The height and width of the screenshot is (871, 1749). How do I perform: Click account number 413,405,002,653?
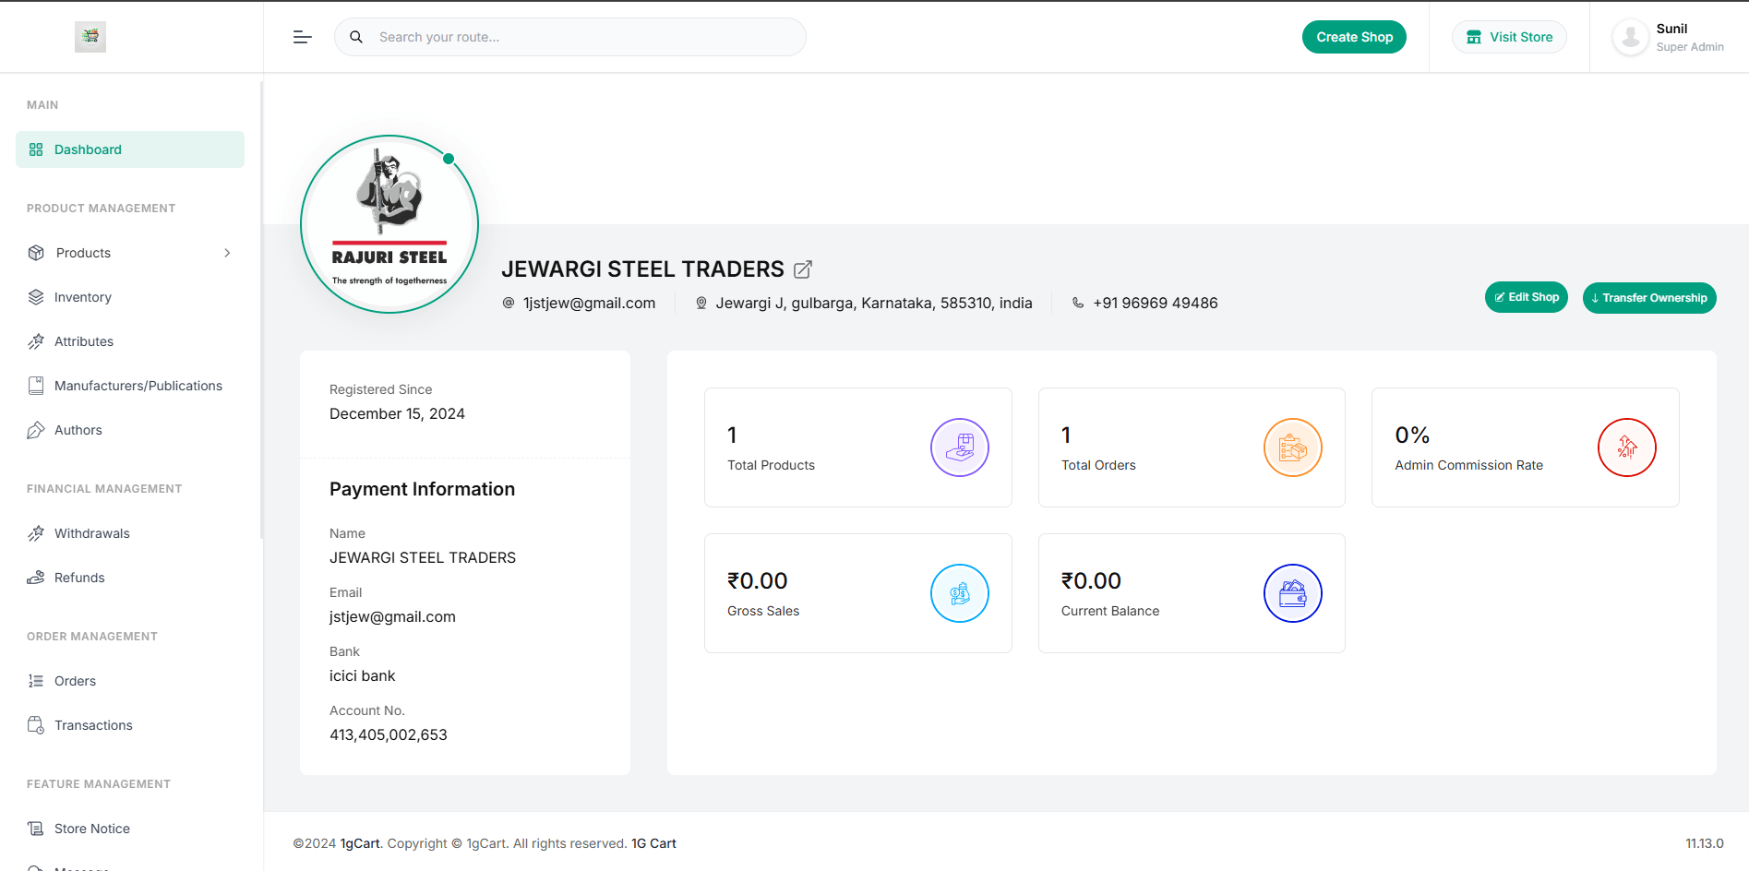click(389, 734)
